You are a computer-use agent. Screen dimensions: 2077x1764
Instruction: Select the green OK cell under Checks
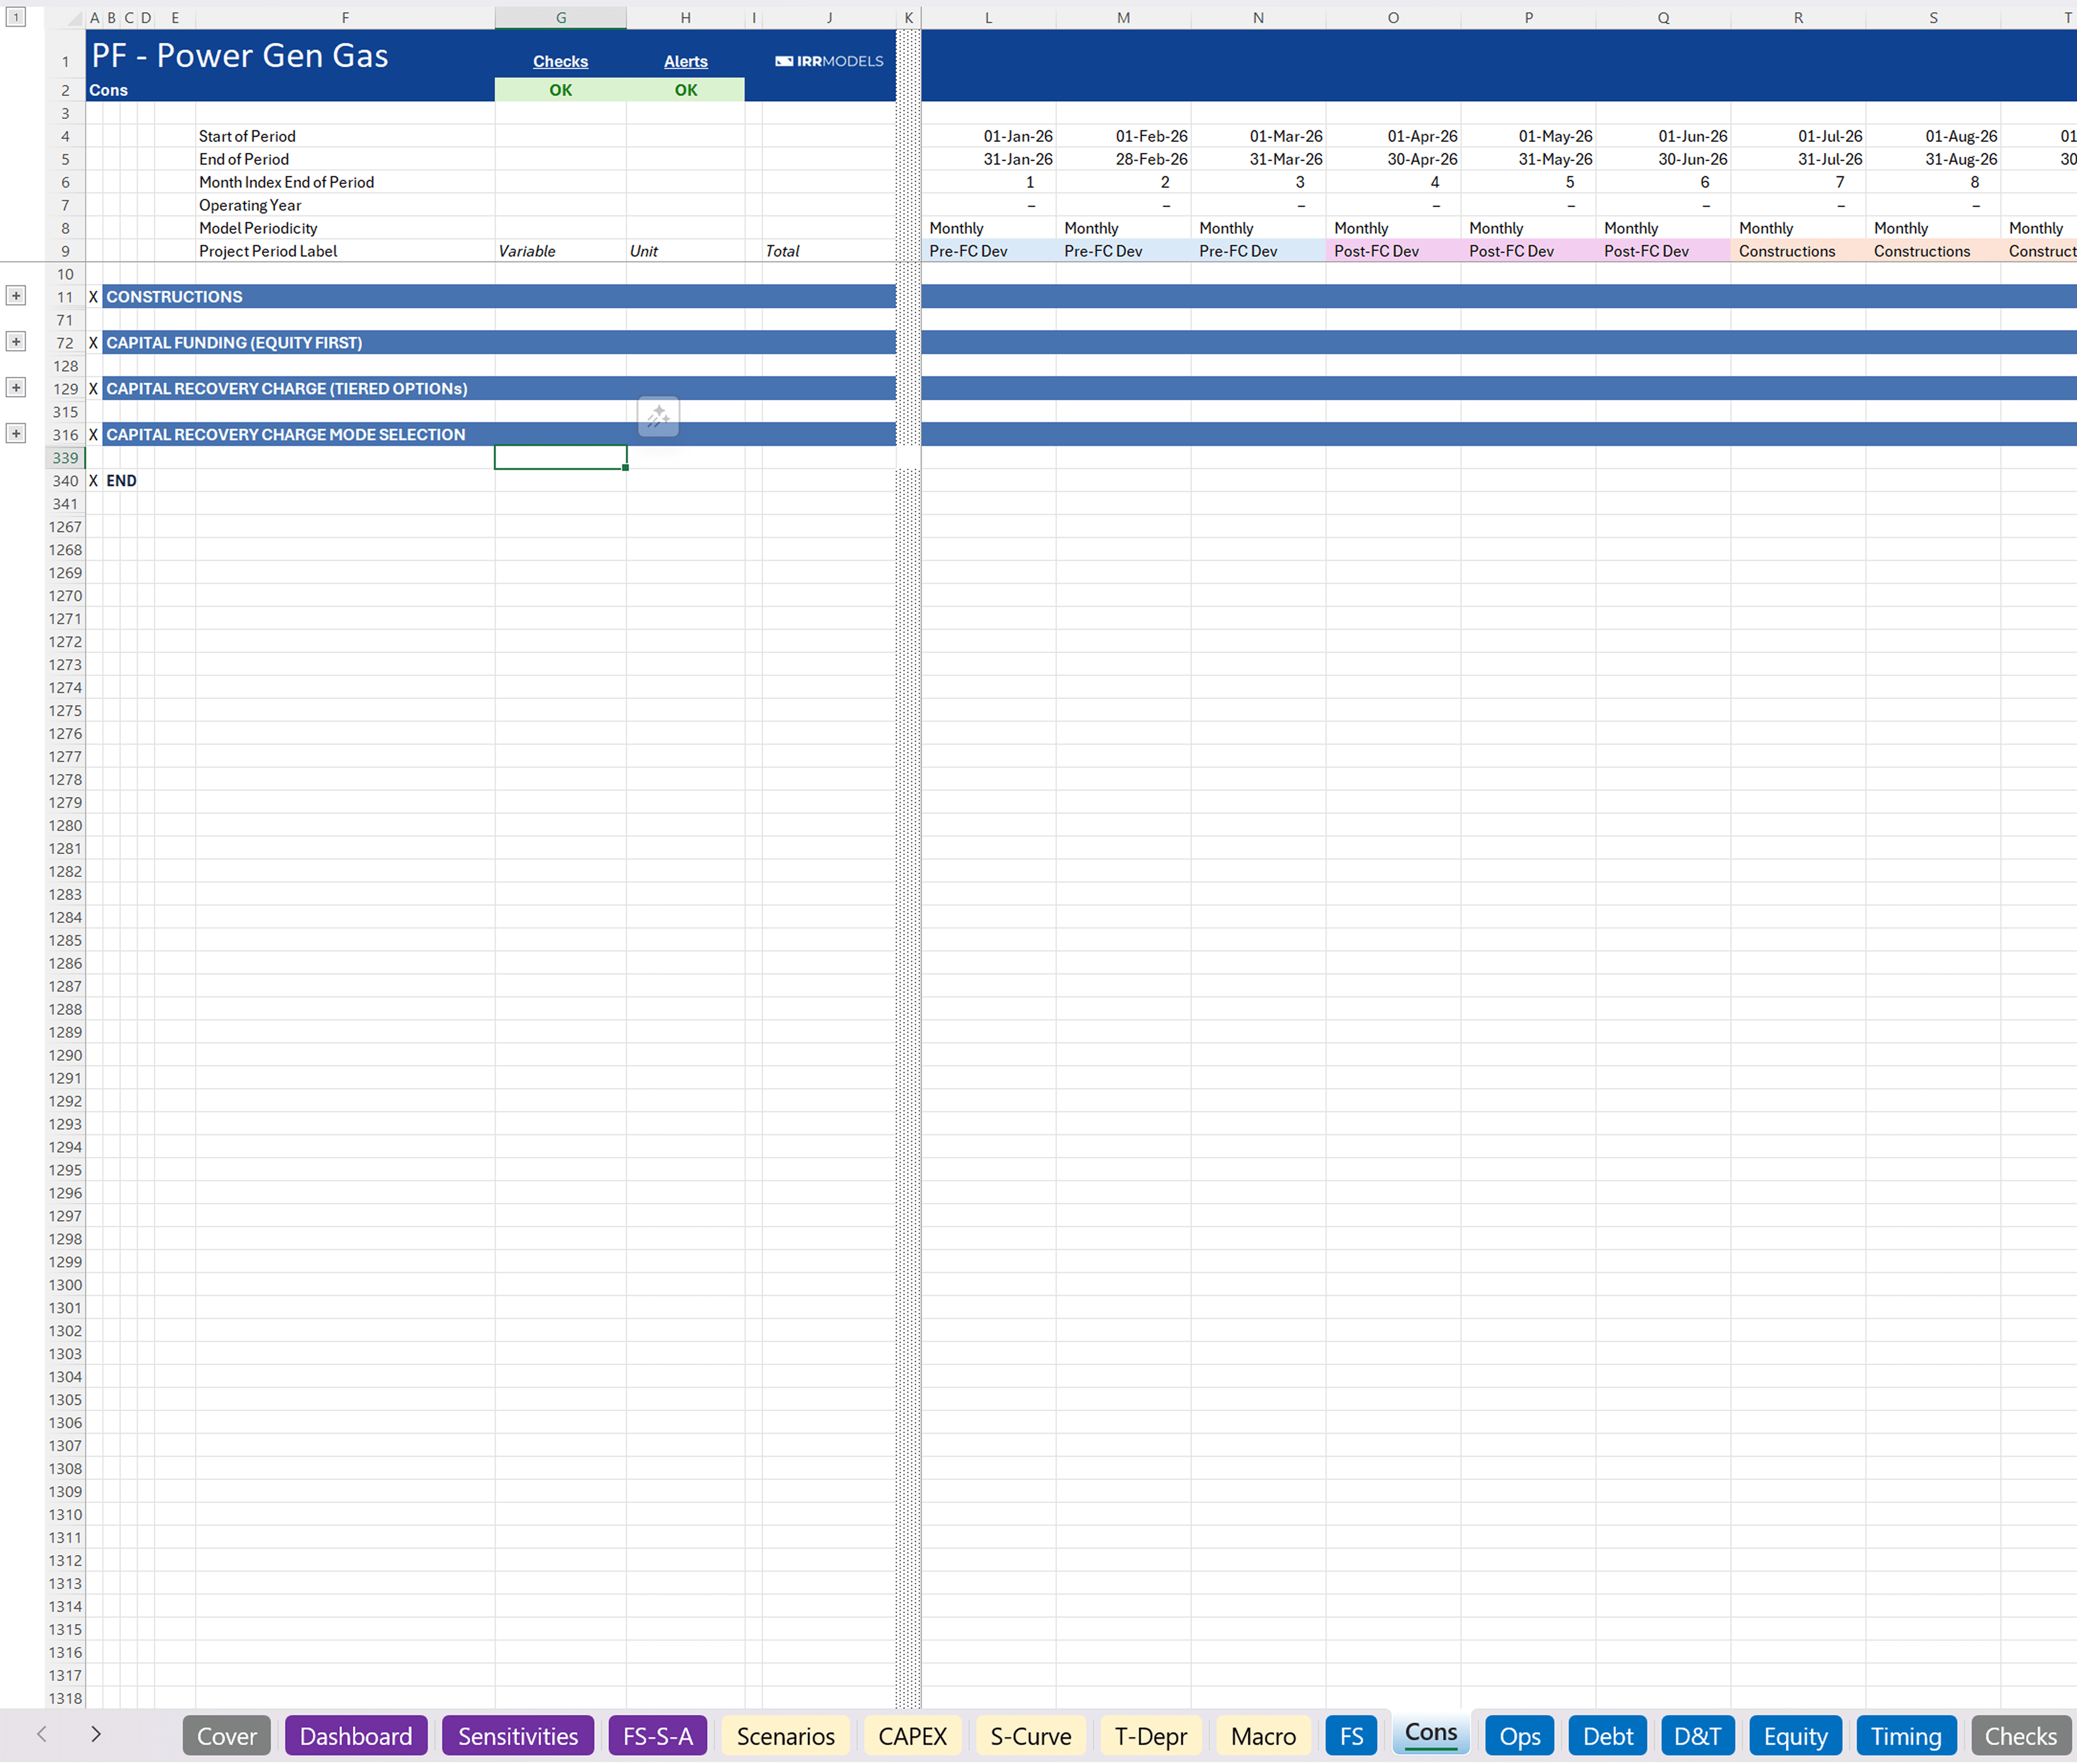coord(560,90)
